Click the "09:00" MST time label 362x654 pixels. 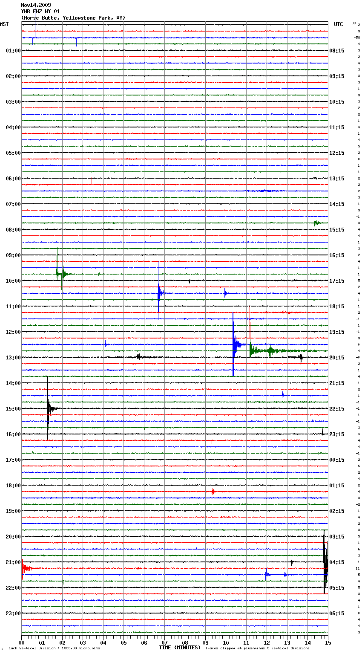tap(13, 255)
